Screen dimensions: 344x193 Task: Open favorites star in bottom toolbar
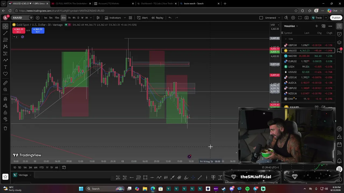[x=5, y=177]
